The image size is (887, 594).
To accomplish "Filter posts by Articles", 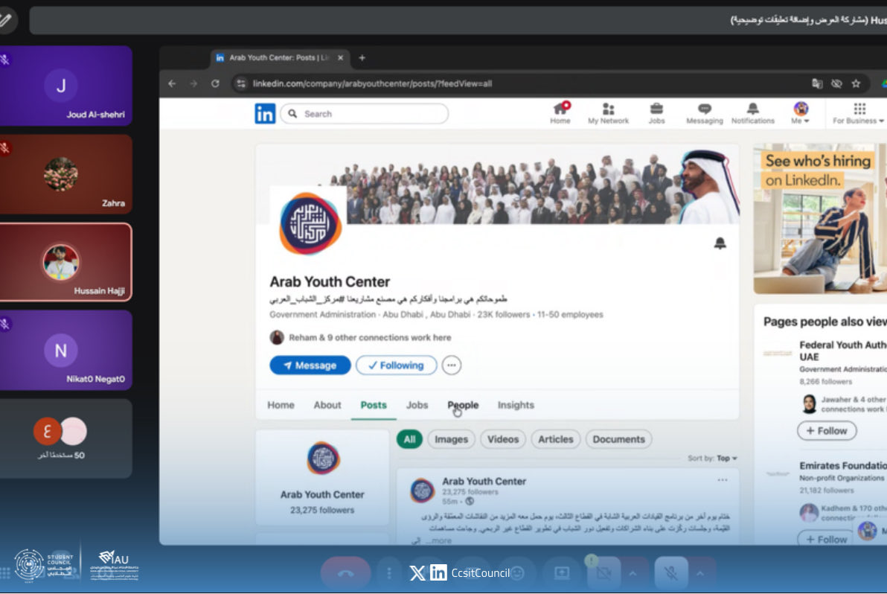I will click(556, 440).
